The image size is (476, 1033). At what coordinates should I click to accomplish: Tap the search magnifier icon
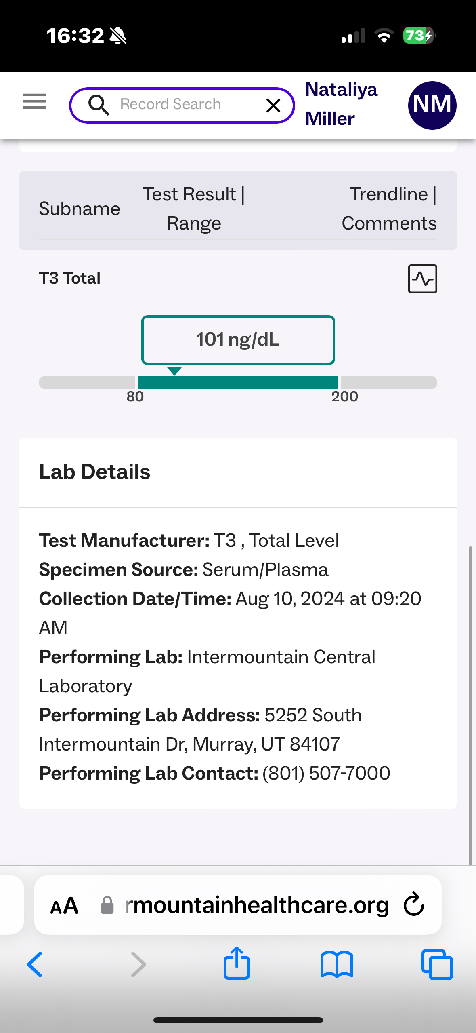[99, 105]
